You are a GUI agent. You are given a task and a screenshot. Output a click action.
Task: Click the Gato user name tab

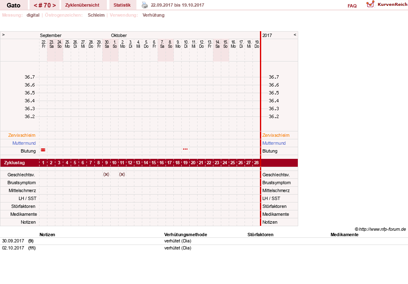tap(14, 5)
